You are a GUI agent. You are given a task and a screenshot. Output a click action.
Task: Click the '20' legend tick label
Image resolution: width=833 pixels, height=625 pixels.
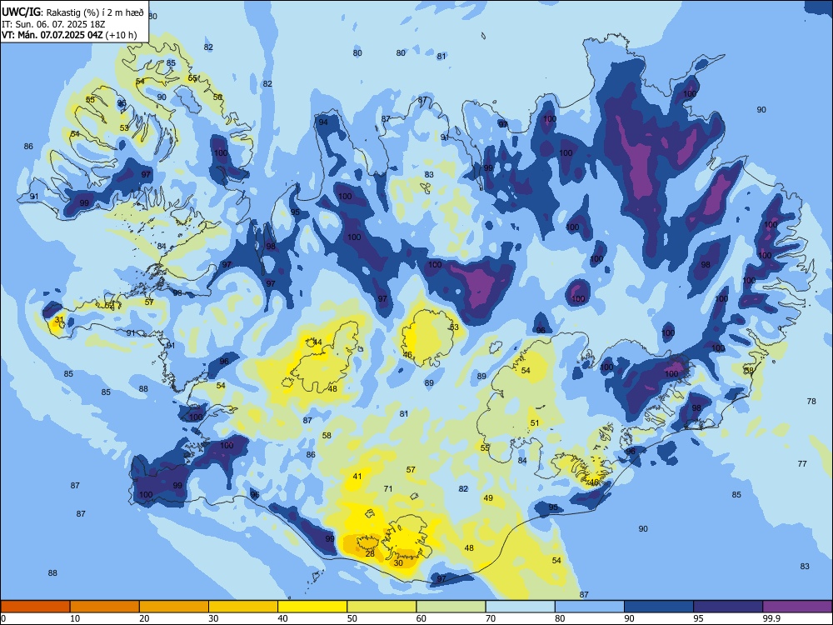(144, 618)
